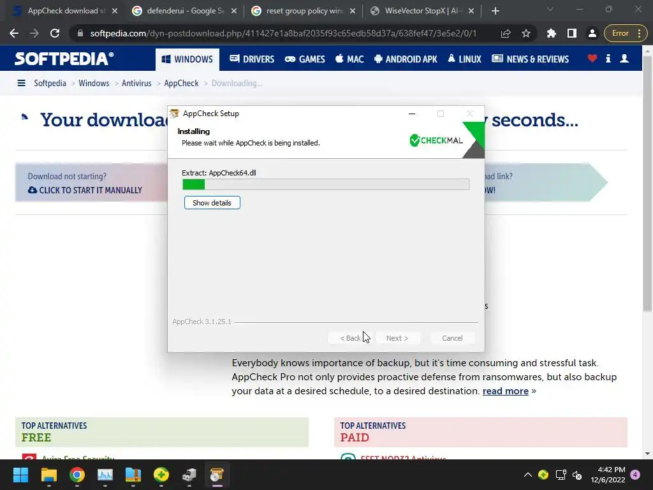653x490 pixels.
Task: Open the LINUX section
Action: [464, 59]
